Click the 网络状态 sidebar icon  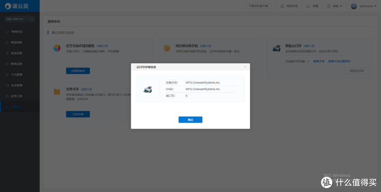click(7, 32)
